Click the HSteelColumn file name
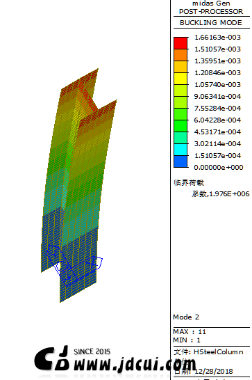The width and height of the screenshot is (252, 380). 219,352
